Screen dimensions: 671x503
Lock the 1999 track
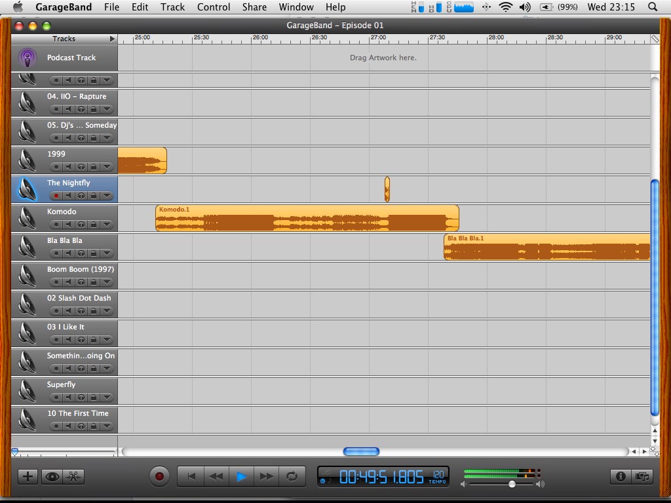pyautogui.click(x=94, y=167)
